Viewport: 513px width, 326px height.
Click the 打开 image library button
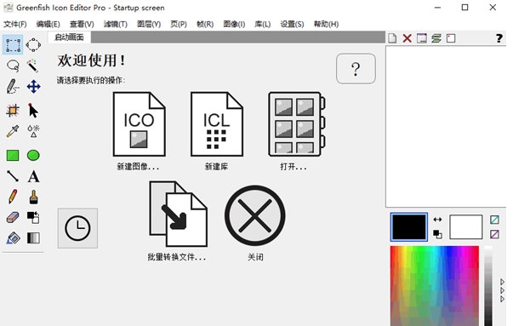coord(296,131)
